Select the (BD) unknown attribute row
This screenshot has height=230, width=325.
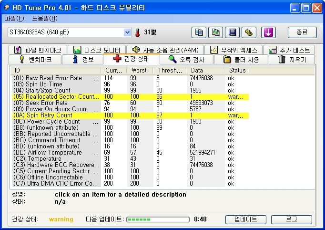coord(130,146)
